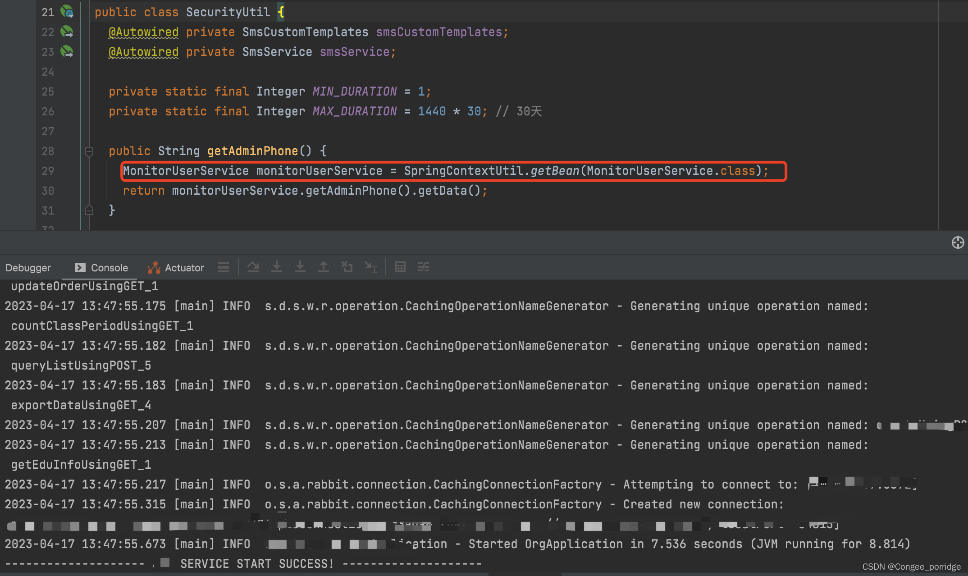
Task: Click the smsService field name on line 23
Action: point(354,52)
